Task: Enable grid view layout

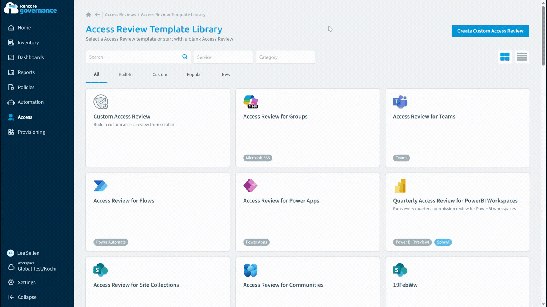Action: [505, 57]
